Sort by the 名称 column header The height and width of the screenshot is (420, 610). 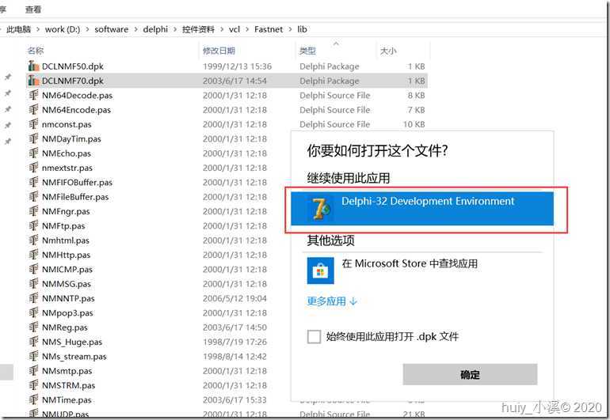pyautogui.click(x=36, y=51)
